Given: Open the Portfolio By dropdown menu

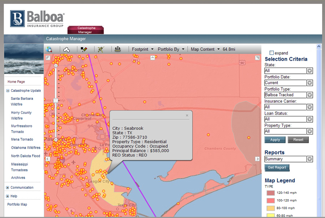Looking at the screenshot, I should (171, 50).
